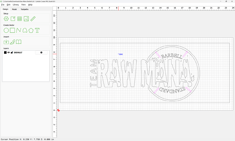Open the grid settings icon
The height and width of the screenshot is (141, 235).
tap(19, 18)
